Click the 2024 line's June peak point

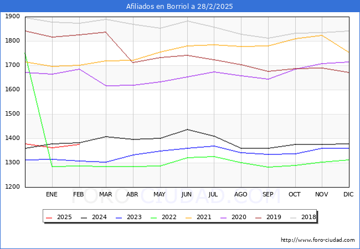[187, 129]
